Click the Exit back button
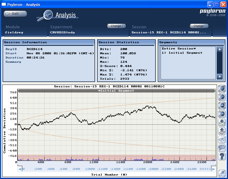Image resolution: width=228 pixels, height=179 pixels. point(15,14)
